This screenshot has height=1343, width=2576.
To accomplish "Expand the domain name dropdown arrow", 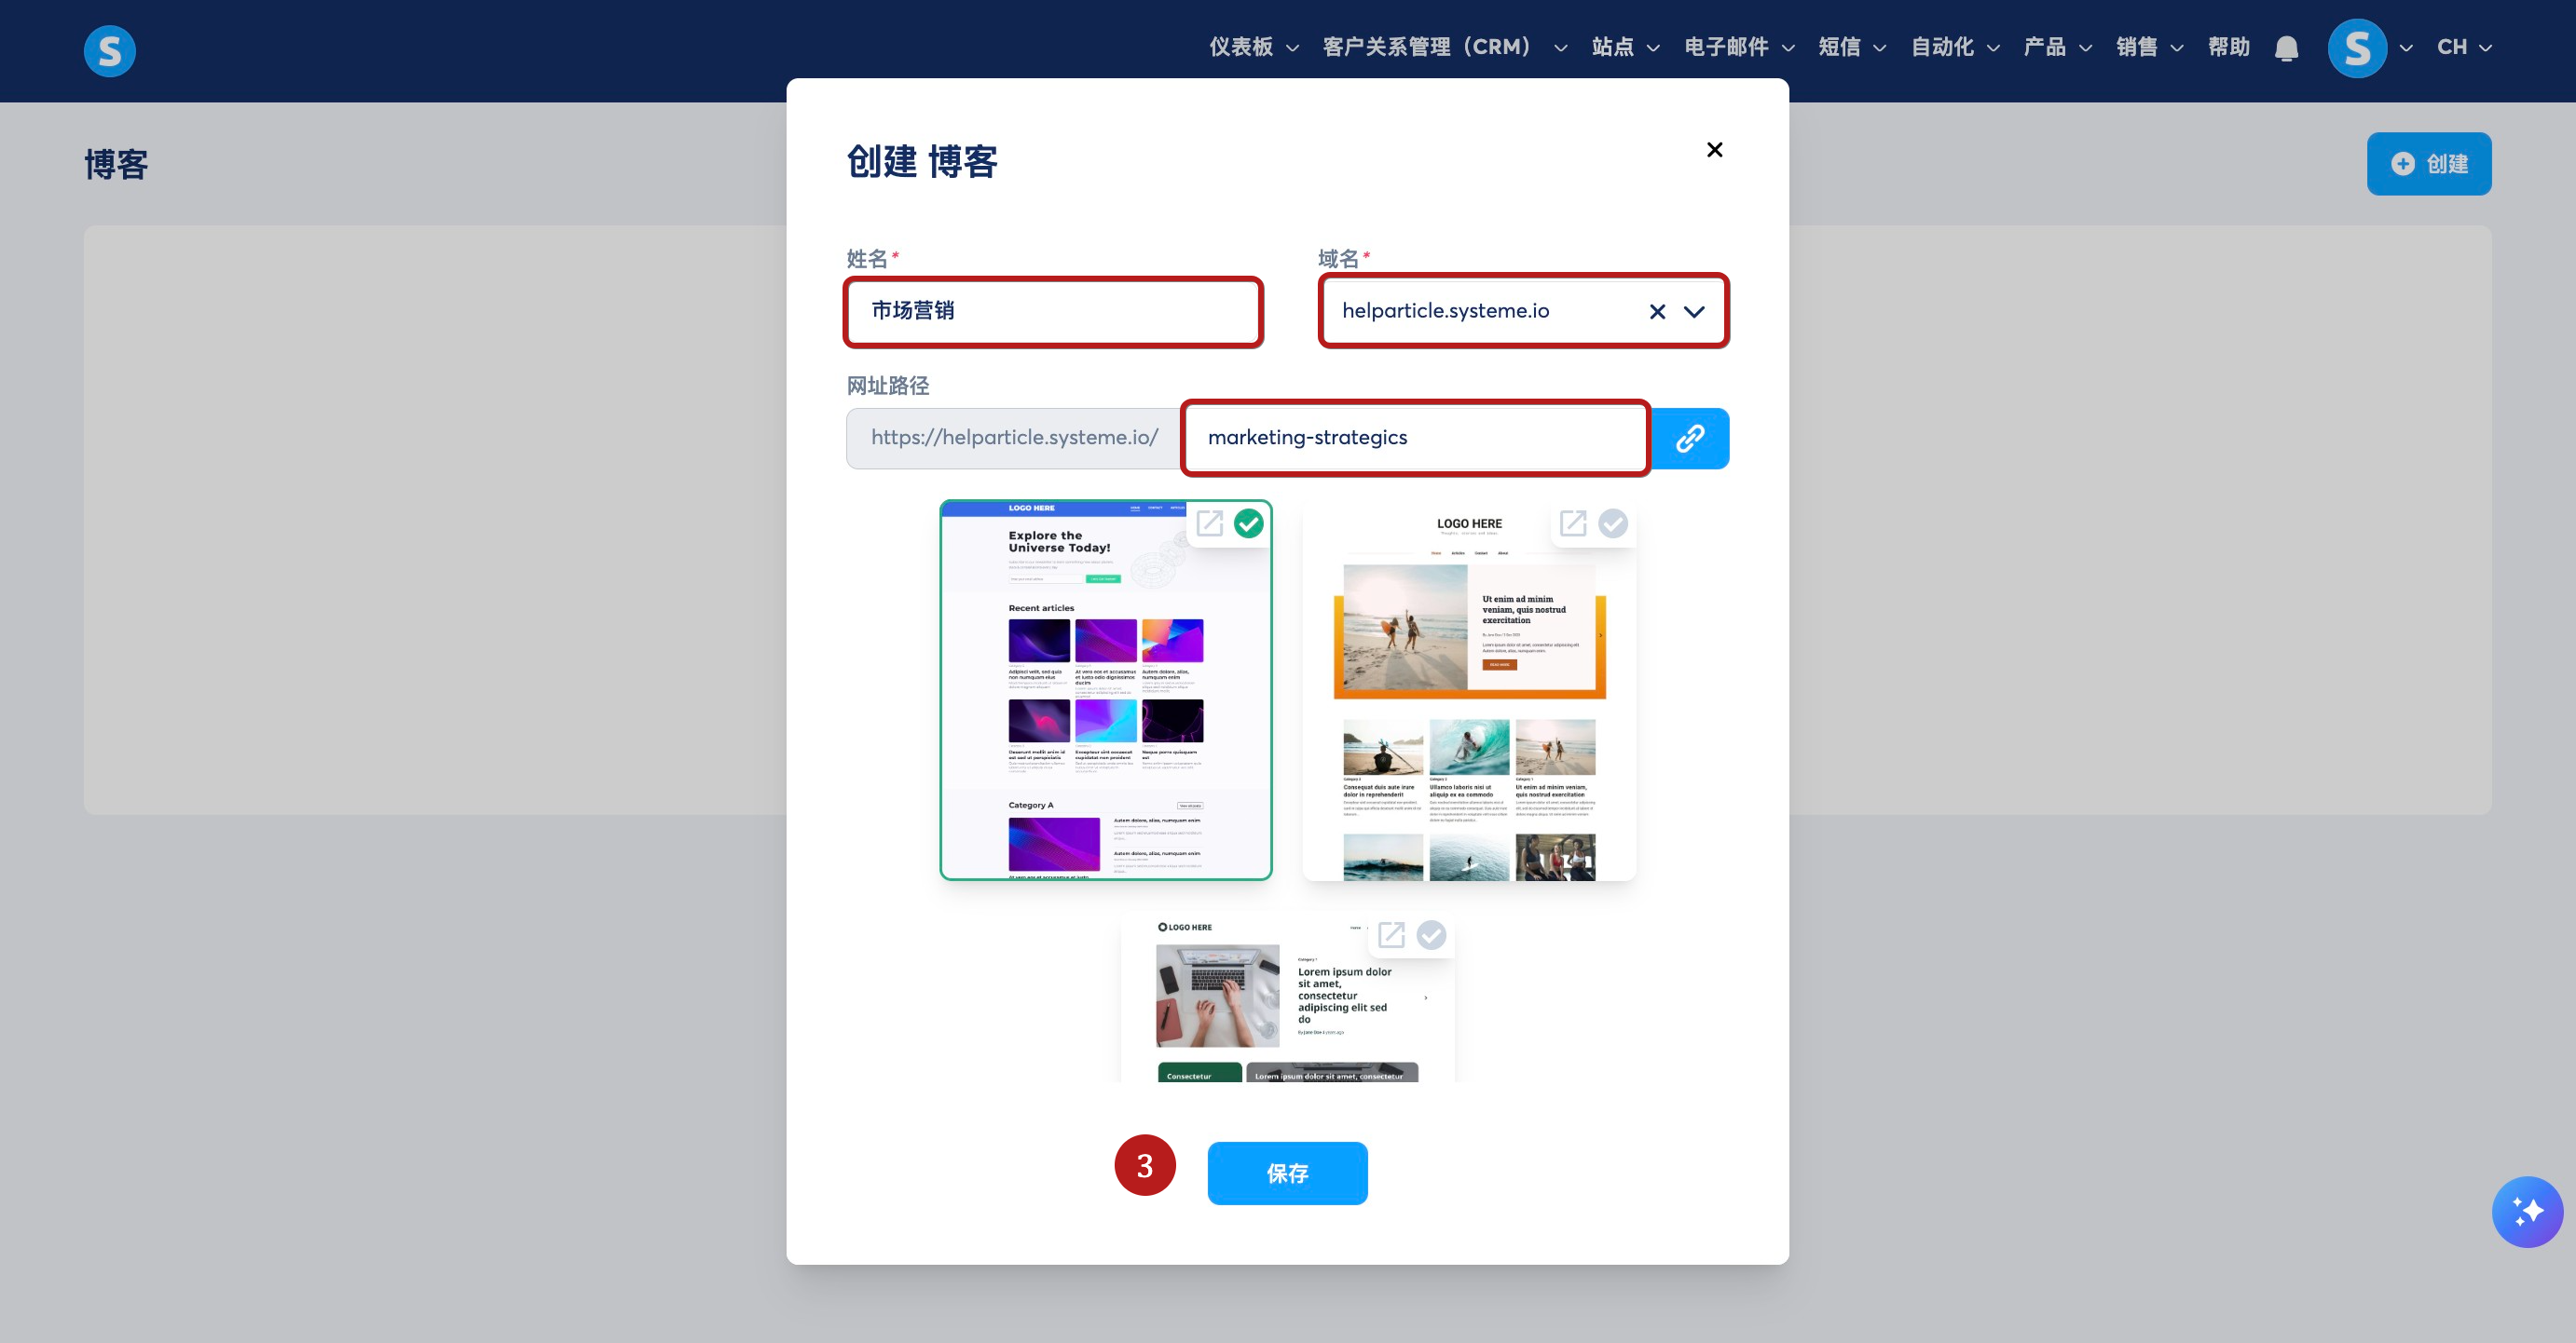I will click(1694, 312).
